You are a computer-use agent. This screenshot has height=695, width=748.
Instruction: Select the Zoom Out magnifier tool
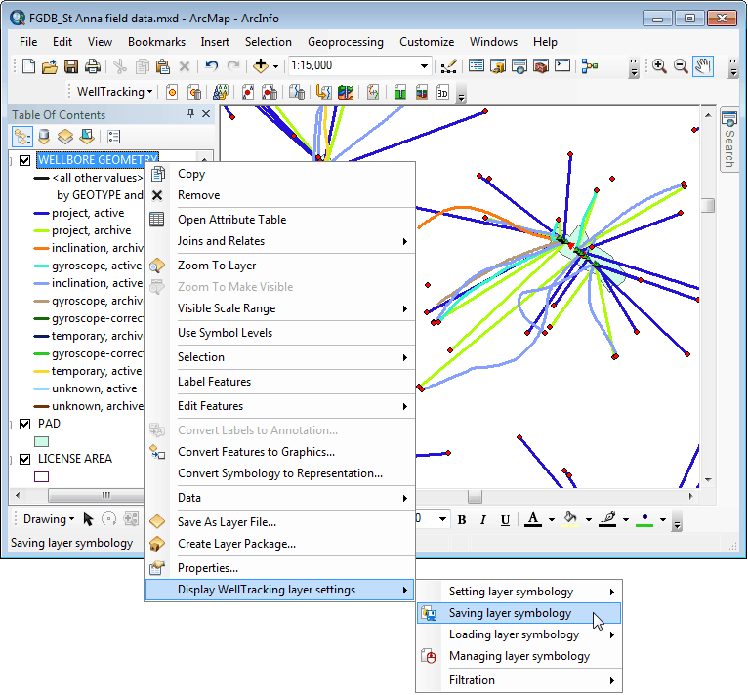pyautogui.click(x=681, y=66)
